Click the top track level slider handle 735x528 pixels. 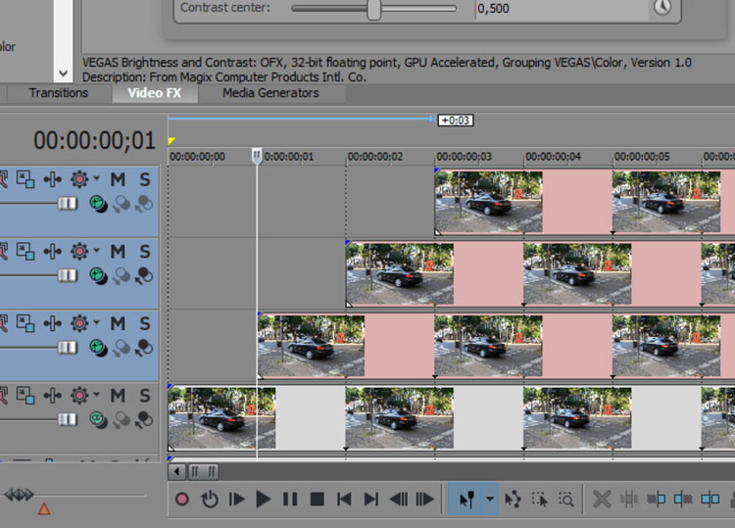pyautogui.click(x=68, y=204)
